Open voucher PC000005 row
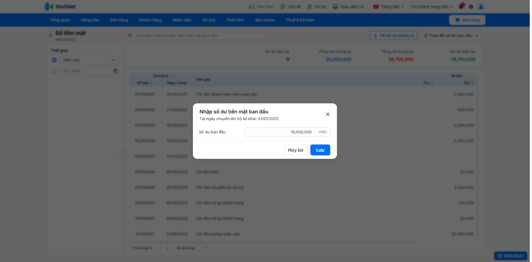 (x=303, y=125)
